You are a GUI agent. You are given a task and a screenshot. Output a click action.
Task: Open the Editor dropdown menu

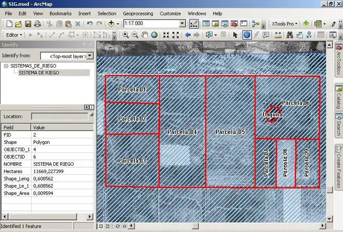(13, 35)
